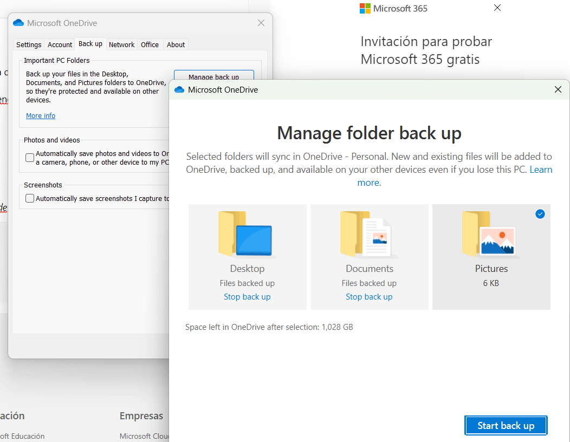
Task: Close the Microsoft 365 invitation panel
Action: (x=497, y=8)
